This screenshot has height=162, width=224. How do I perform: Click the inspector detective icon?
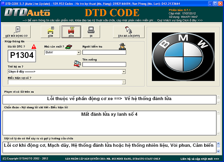tap(122, 46)
